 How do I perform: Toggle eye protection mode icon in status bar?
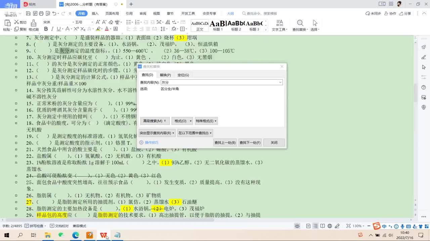[x=297, y=226]
